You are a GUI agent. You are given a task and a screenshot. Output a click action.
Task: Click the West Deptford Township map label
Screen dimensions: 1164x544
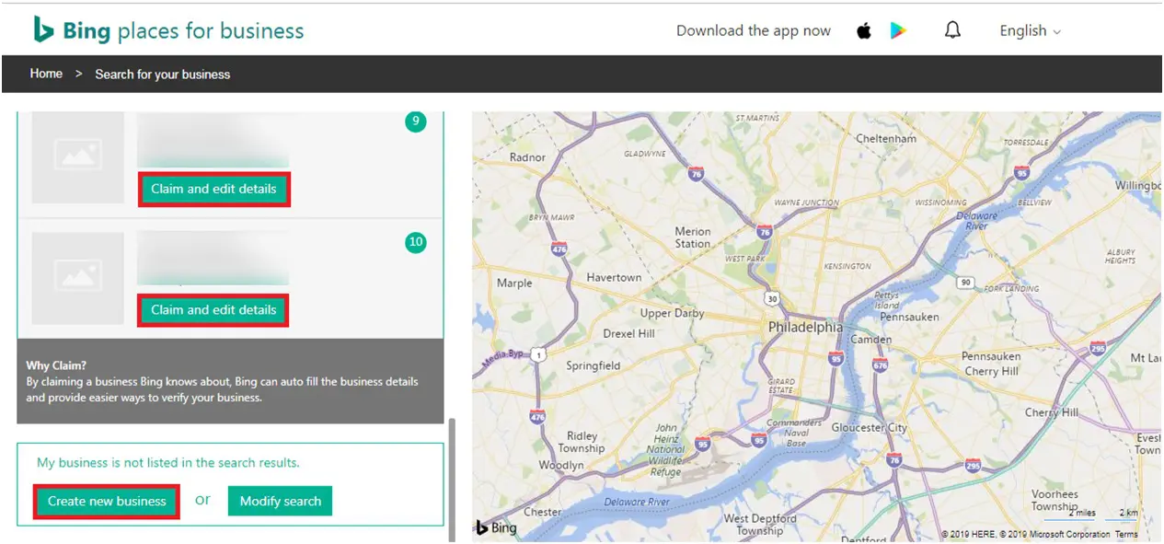(x=759, y=525)
